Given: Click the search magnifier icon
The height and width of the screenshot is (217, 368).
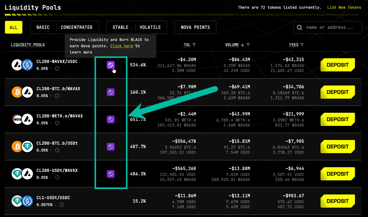Looking at the screenshot, I should [x=300, y=27].
